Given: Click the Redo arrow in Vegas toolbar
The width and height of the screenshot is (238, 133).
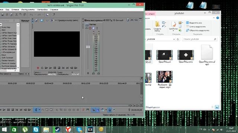Looking at the screenshot, I should coord(39,15).
